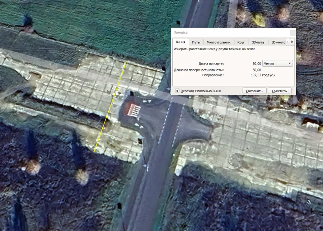Open the 3D-путь tab
The height and width of the screenshot is (231, 323).
258,42
